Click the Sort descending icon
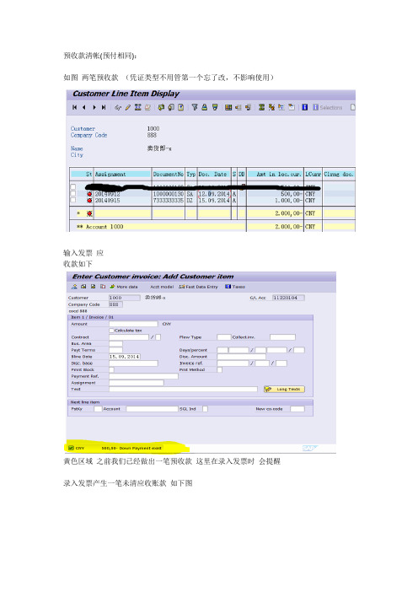 point(215,107)
